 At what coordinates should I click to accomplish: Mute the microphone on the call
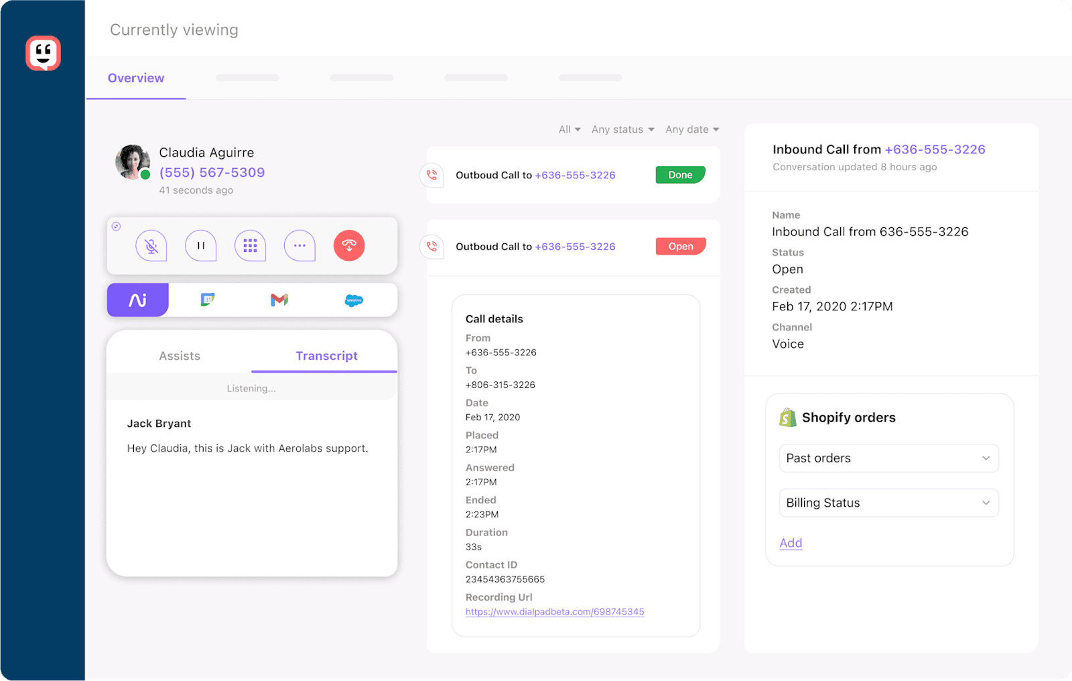click(x=151, y=246)
